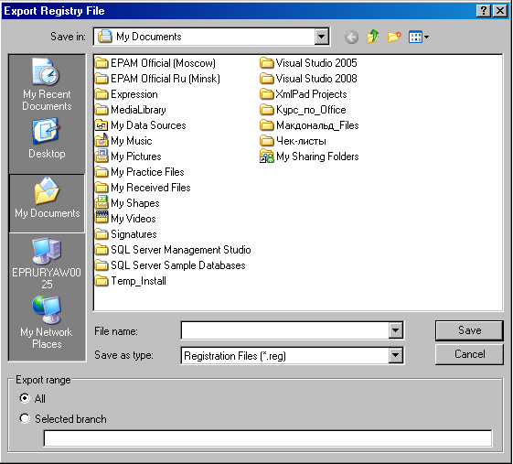Expand the Save as type dropdown
The image size is (513, 464).
(396, 355)
